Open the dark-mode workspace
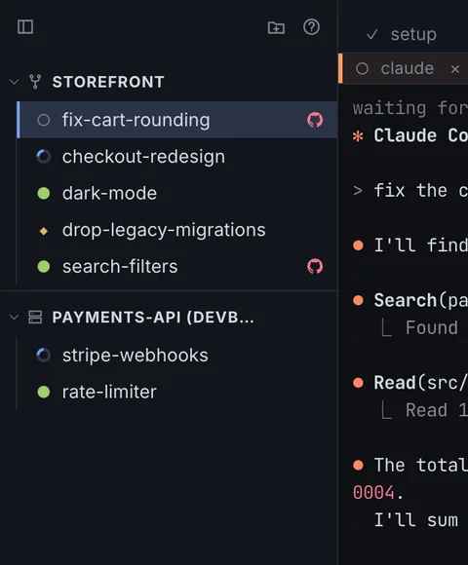468x565 pixels. [x=177, y=193]
